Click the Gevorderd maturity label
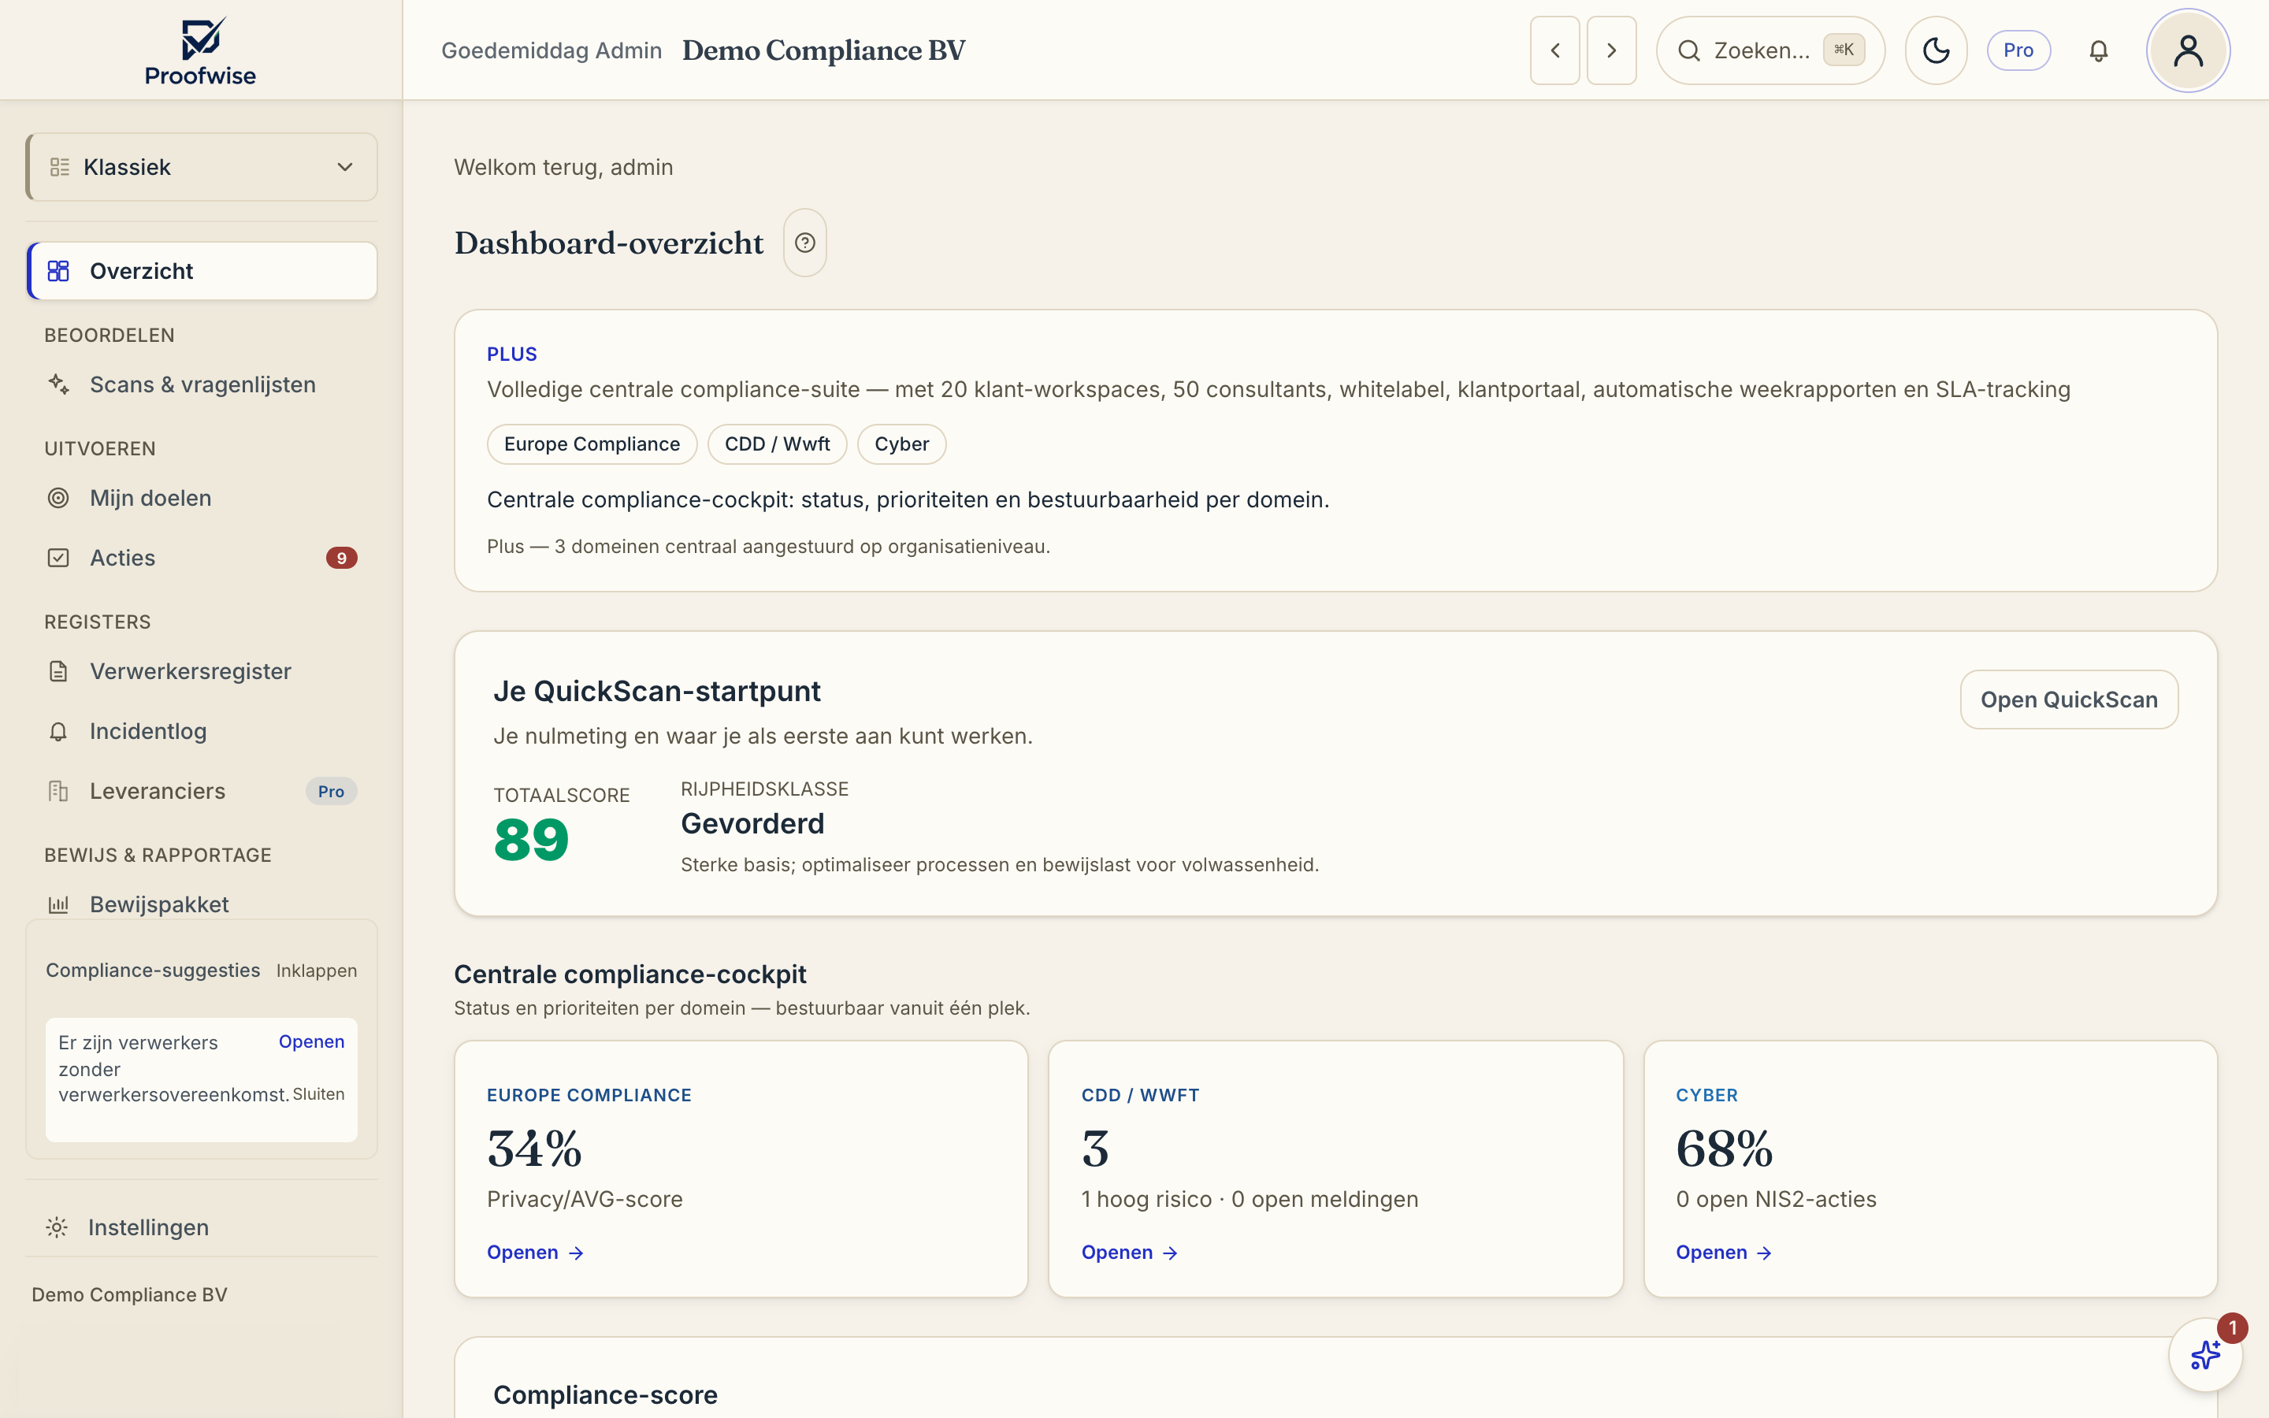This screenshot has width=2269, height=1418. [753, 823]
